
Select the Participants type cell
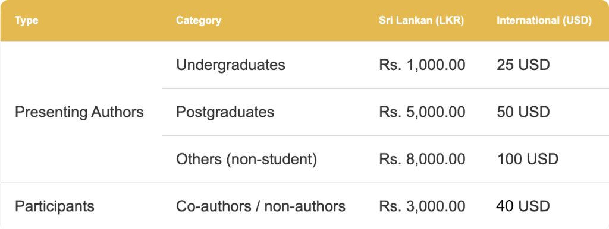pyautogui.click(x=54, y=206)
